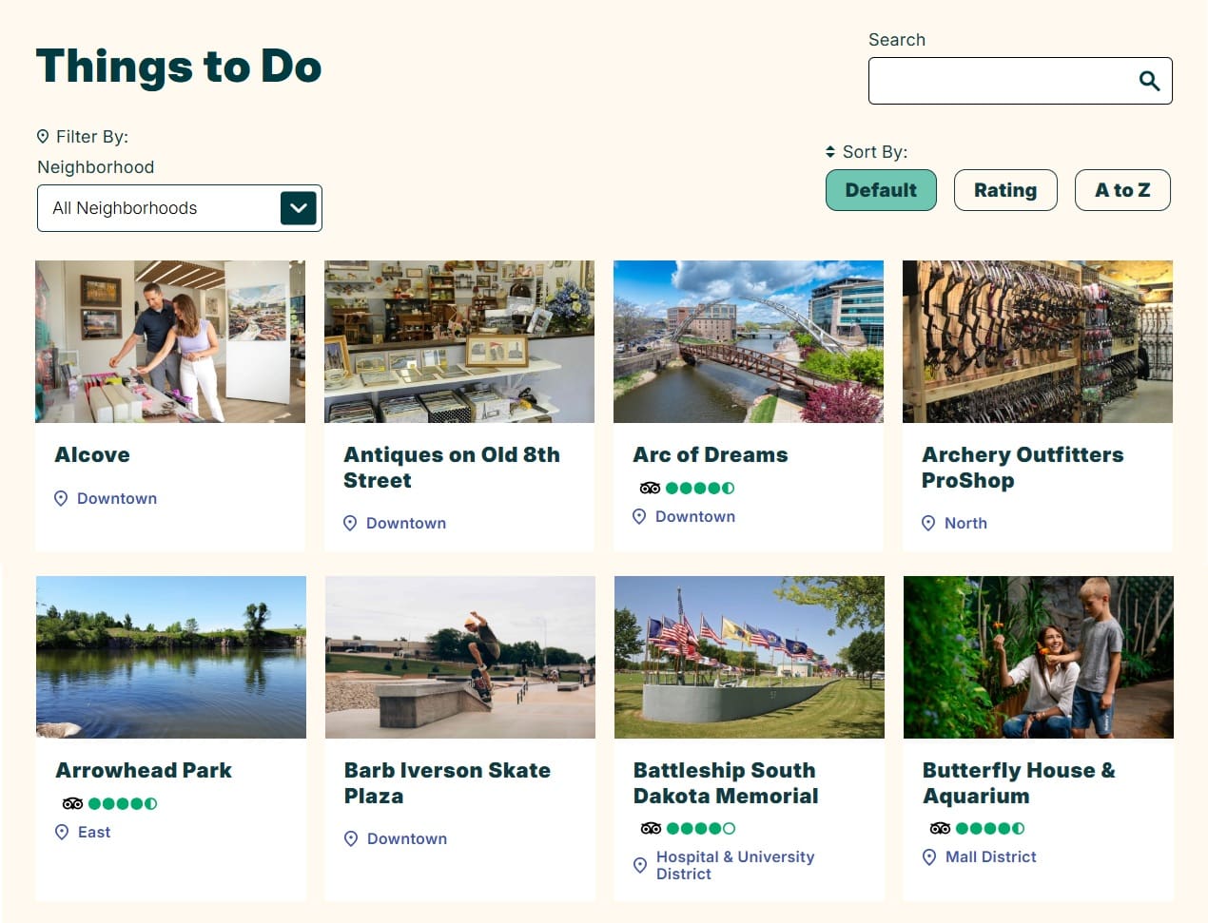This screenshot has height=923, width=1208.
Task: Open the Archery Outfitters ProShop listing
Action: pyautogui.click(x=1022, y=468)
